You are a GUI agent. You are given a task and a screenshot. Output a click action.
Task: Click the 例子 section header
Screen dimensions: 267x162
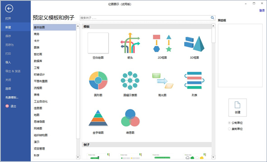(146, 145)
